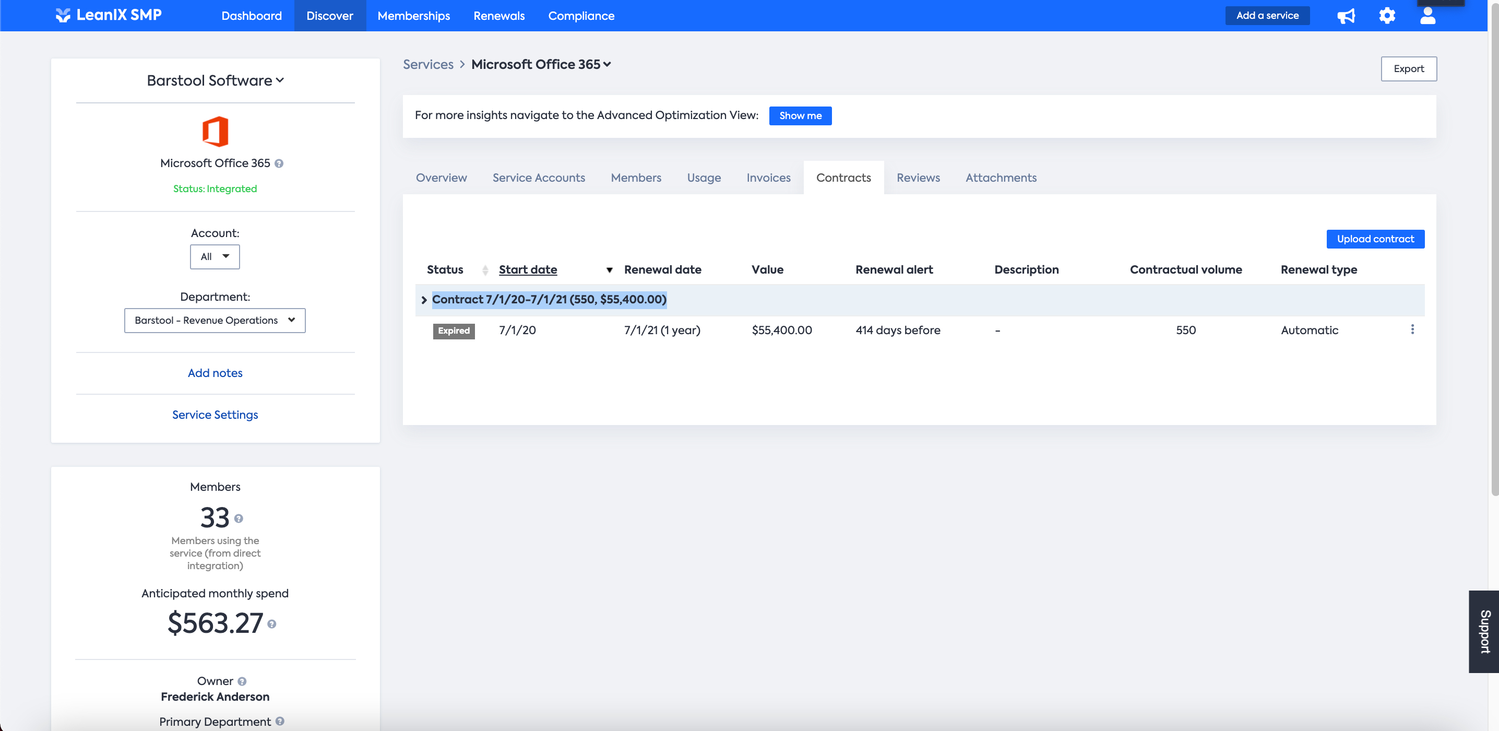The width and height of the screenshot is (1499, 731).
Task: Click help icon next to Owner
Action: tap(242, 681)
